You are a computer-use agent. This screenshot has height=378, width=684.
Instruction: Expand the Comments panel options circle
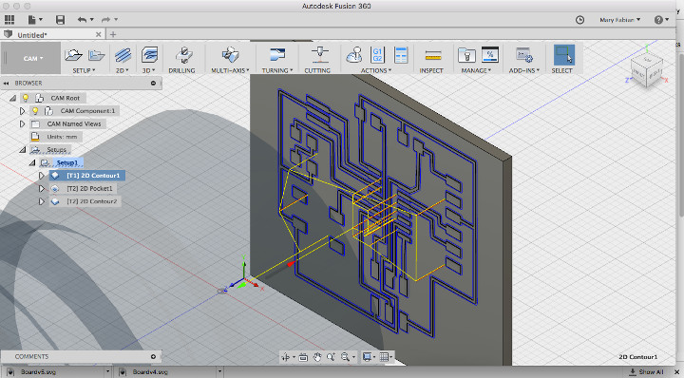click(x=154, y=357)
